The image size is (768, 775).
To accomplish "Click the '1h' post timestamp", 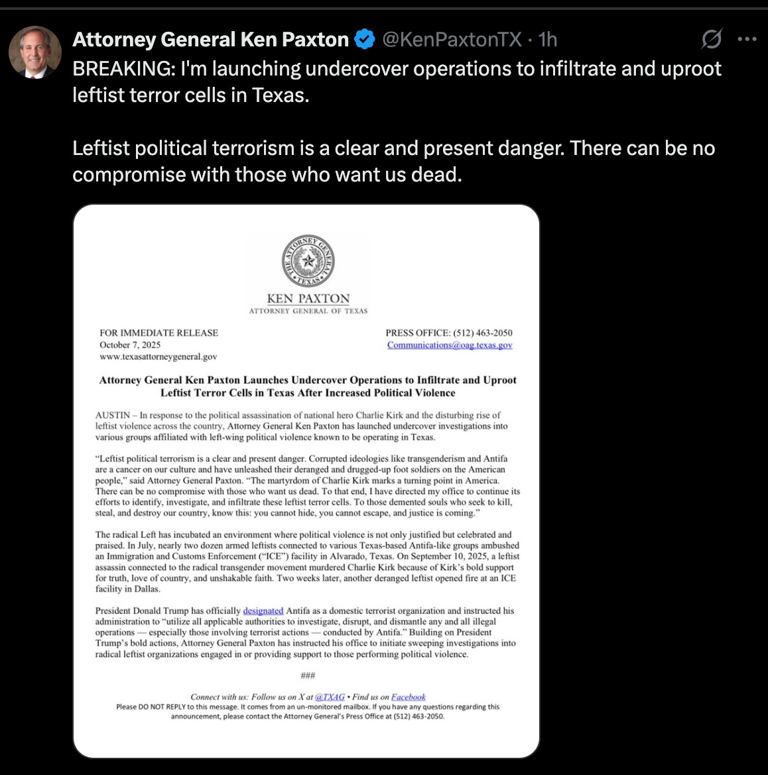I will point(548,40).
